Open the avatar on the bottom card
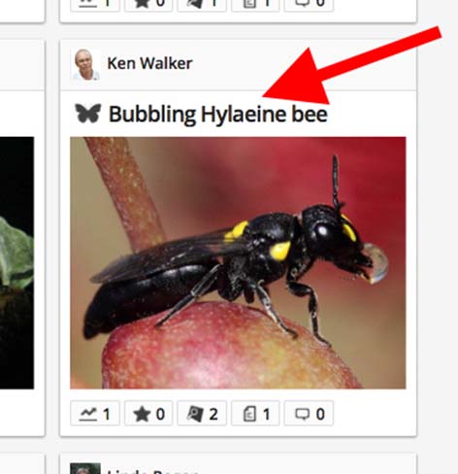 pyautogui.click(x=85, y=468)
